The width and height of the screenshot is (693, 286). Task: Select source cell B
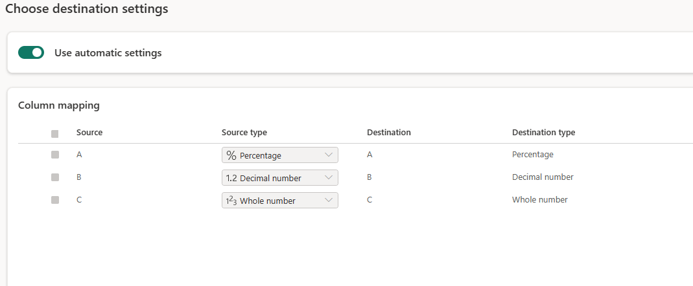pyautogui.click(x=79, y=177)
